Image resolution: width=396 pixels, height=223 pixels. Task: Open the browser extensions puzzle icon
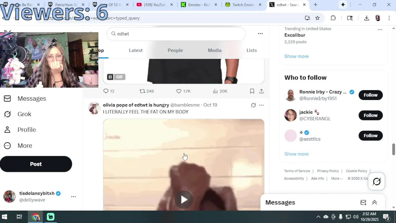pyautogui.click(x=333, y=18)
